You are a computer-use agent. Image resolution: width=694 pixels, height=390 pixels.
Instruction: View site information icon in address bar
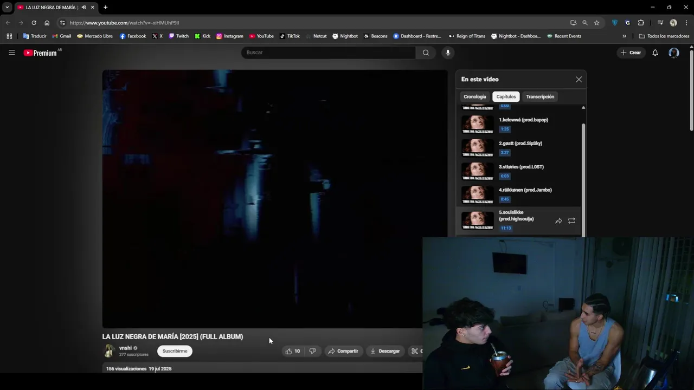62,23
